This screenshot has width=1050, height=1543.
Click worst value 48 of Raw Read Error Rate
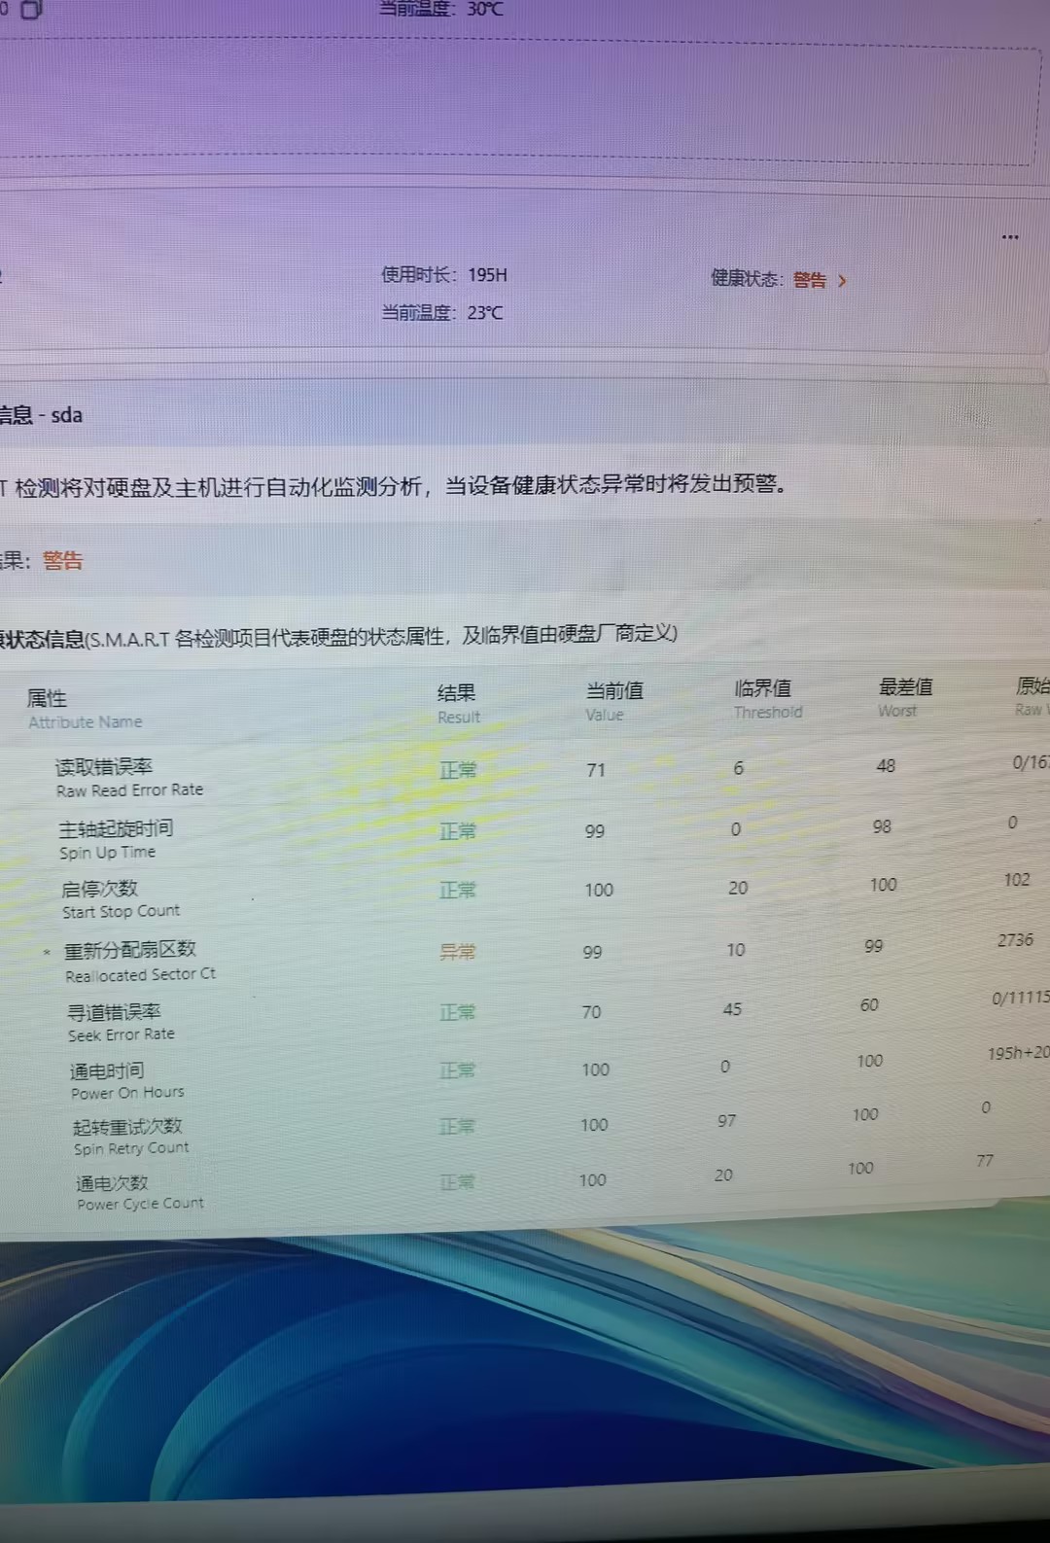point(886,765)
